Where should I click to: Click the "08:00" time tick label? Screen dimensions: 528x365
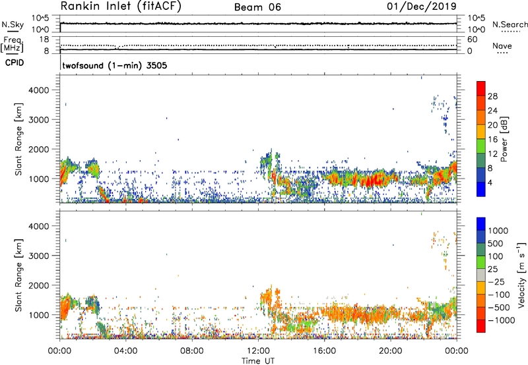[x=192, y=351]
